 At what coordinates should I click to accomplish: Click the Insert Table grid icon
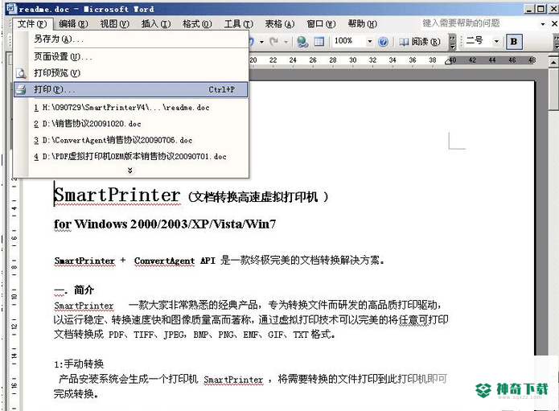[319, 42]
